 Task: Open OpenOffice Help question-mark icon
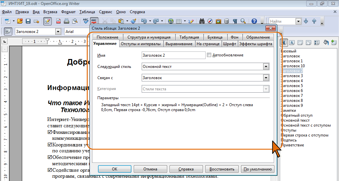point(254,21)
